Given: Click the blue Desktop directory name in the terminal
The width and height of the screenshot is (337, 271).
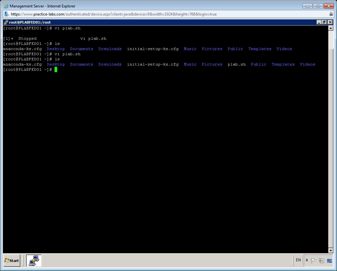Looking at the screenshot, I should [56, 64].
